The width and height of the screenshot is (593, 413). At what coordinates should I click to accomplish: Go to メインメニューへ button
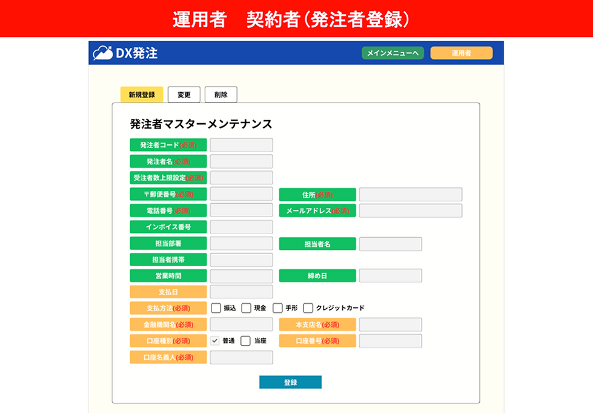point(393,53)
